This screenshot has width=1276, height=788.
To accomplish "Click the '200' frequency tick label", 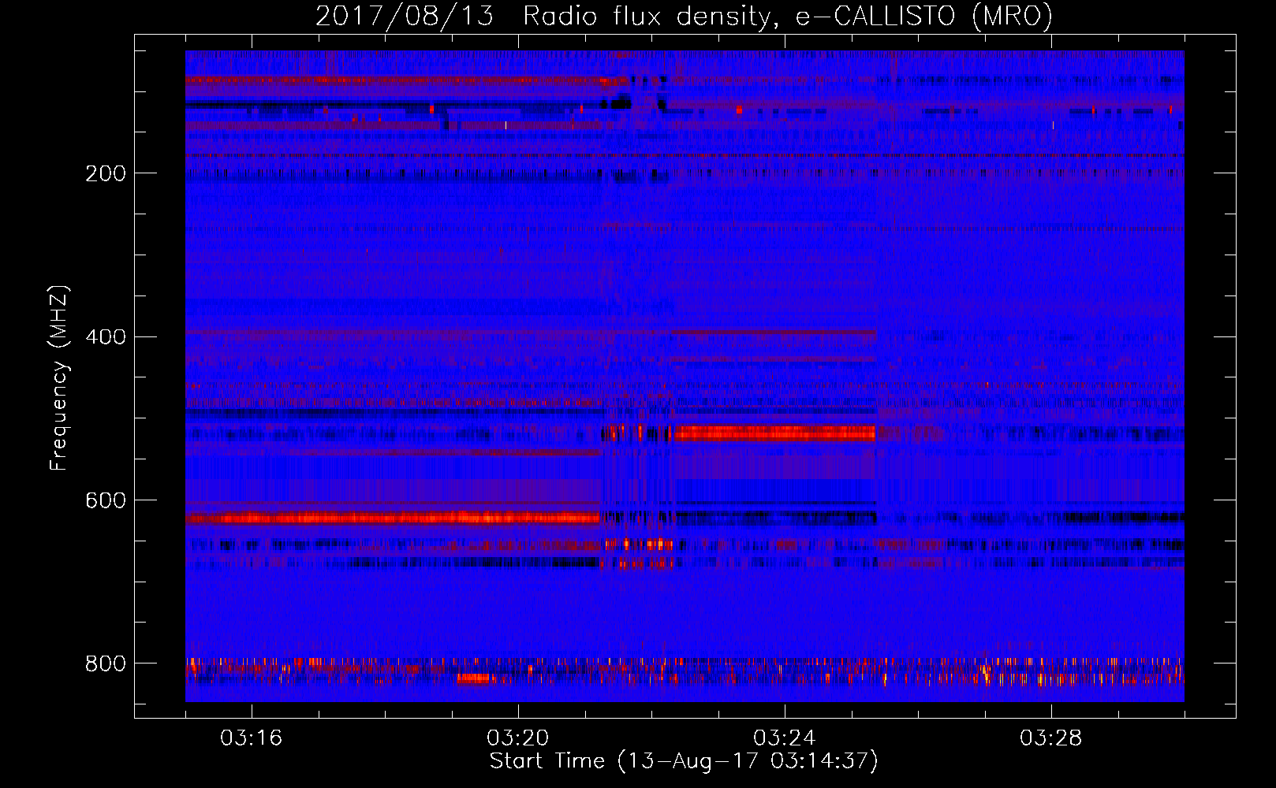I will tap(106, 173).
